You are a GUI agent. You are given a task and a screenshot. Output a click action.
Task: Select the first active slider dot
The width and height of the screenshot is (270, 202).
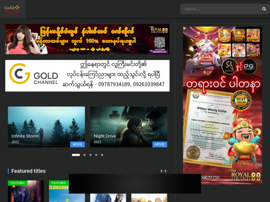tap(76, 155)
